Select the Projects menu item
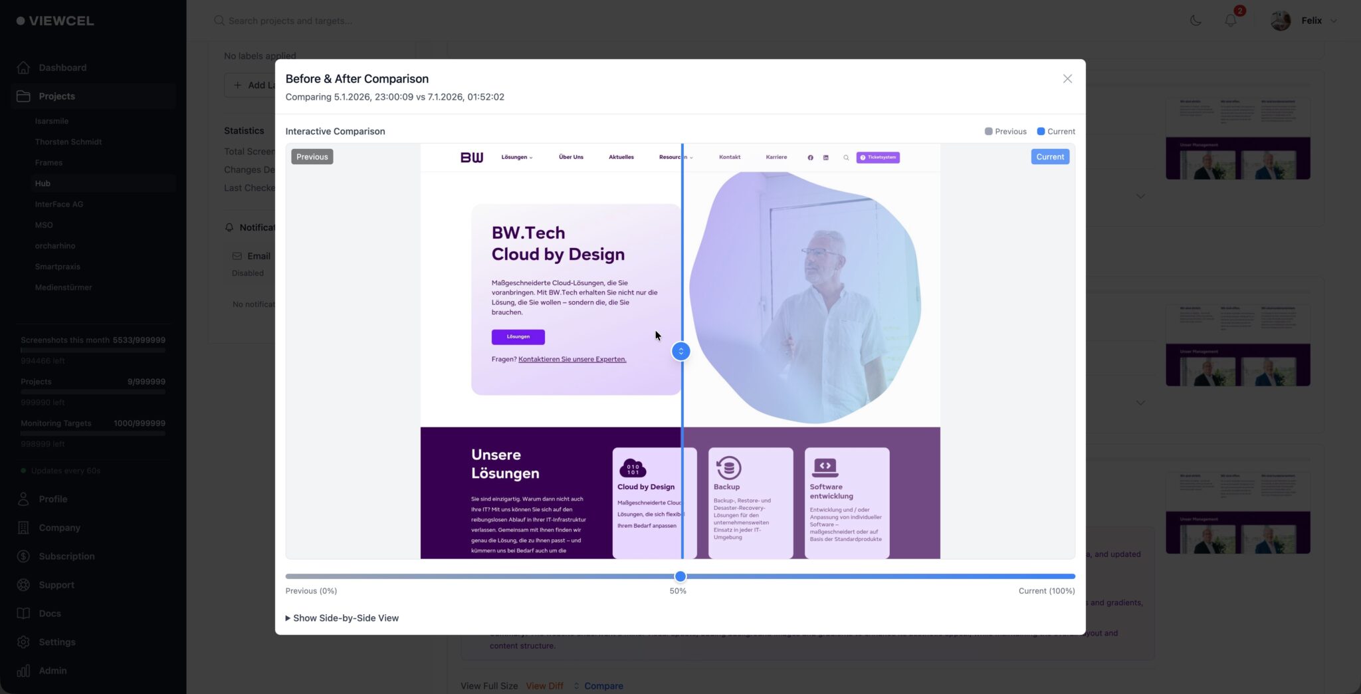This screenshot has width=1361, height=694. click(56, 96)
